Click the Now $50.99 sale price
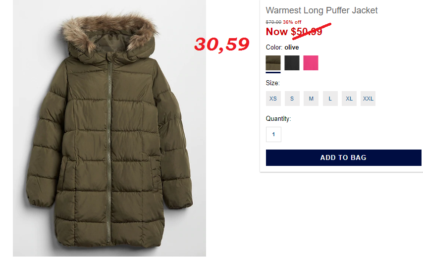Viewport: 423px width, 257px height. (294, 32)
